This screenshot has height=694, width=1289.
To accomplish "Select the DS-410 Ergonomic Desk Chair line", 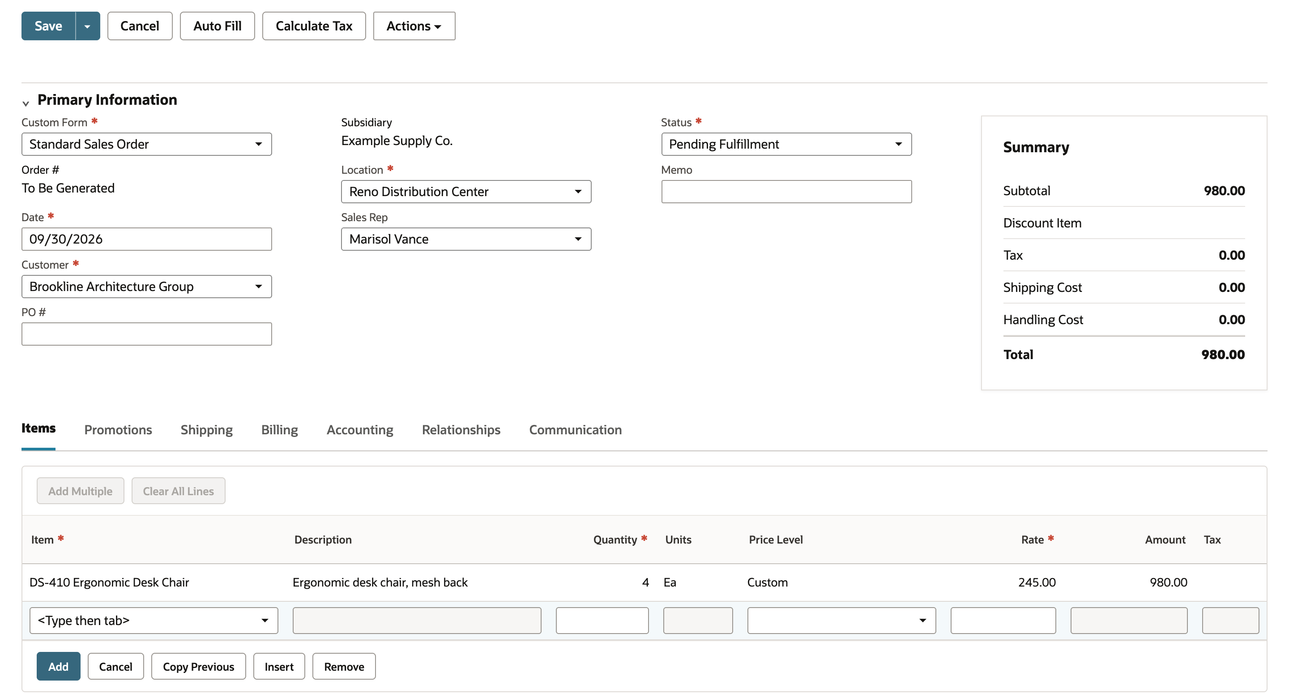I will 644,583.
